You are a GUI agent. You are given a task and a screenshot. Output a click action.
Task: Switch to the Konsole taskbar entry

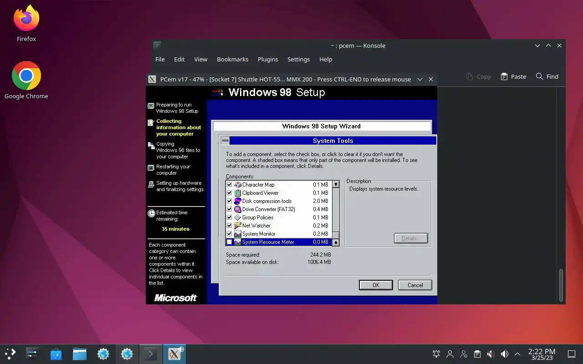151,354
